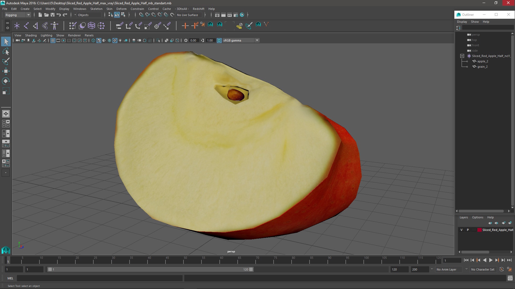Choose the Lasso select tool
The image size is (515, 289).
click(x=6, y=51)
